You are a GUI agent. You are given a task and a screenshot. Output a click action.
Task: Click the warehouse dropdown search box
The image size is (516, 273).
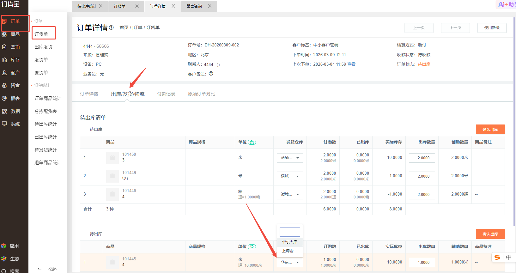[x=290, y=232]
